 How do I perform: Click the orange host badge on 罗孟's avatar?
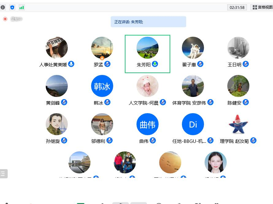point(102,58)
